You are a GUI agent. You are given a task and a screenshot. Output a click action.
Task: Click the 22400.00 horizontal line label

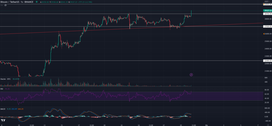(267, 61)
